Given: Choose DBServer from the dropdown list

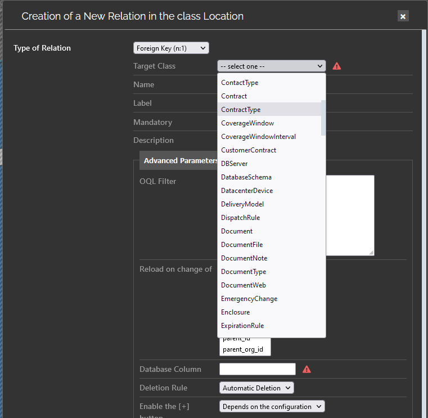Looking at the screenshot, I should (235, 164).
